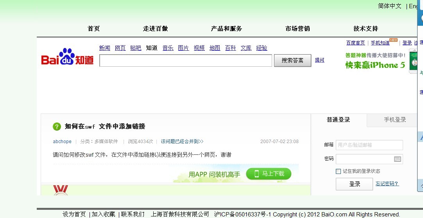Click the iPhone 5 promotional banner
Screen dimensions: 423x218
pyautogui.click(x=375, y=61)
